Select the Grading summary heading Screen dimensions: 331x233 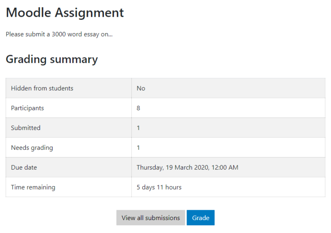(x=52, y=59)
